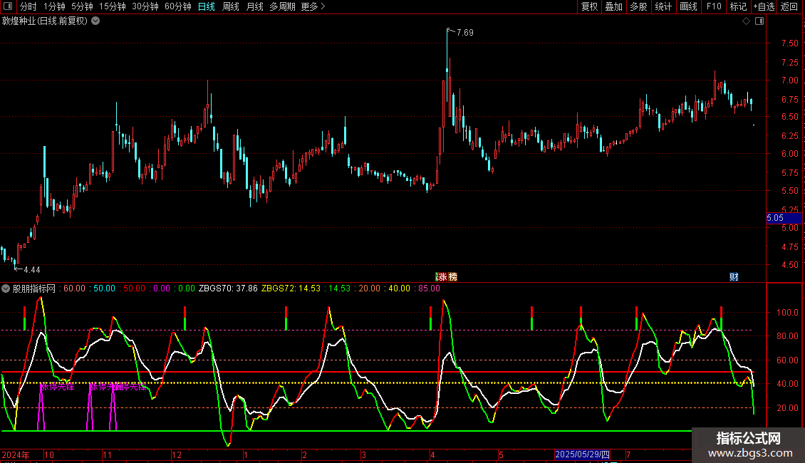Click the 标记 mark button

pos(738,6)
